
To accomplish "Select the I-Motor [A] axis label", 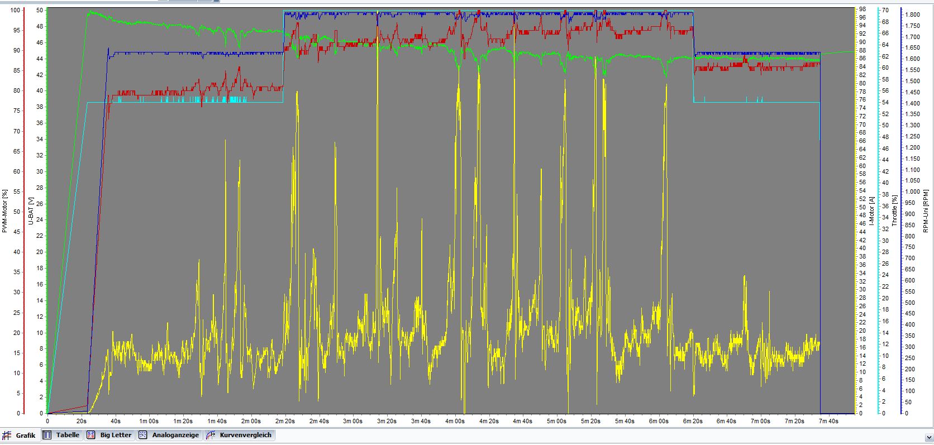I will 871,211.
